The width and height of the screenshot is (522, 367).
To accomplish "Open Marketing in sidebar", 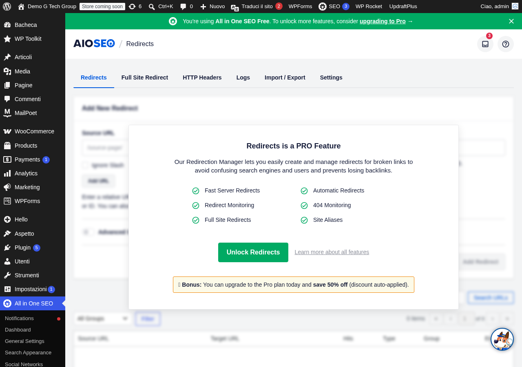I will 33,187.
